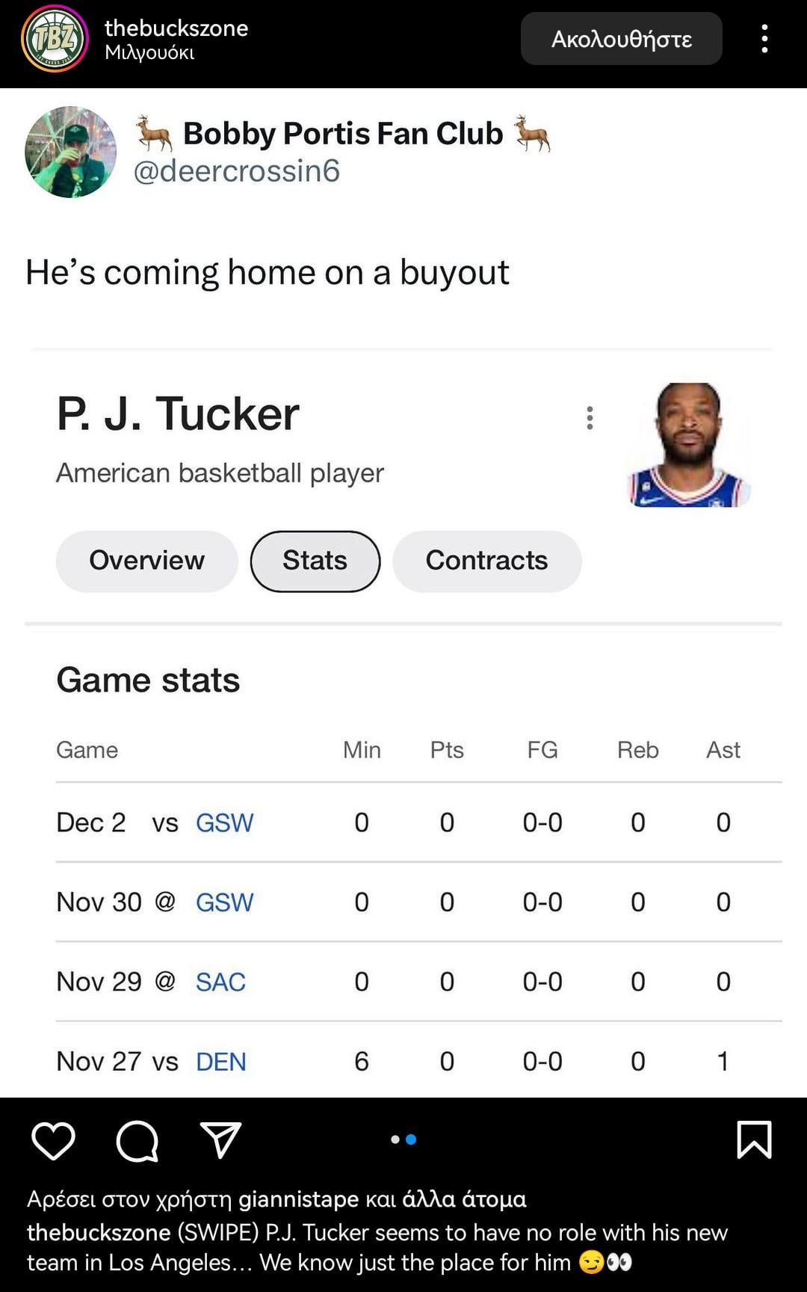Open GSW link in Dec 2 row
The height and width of the screenshot is (1292, 807).
coord(224,822)
